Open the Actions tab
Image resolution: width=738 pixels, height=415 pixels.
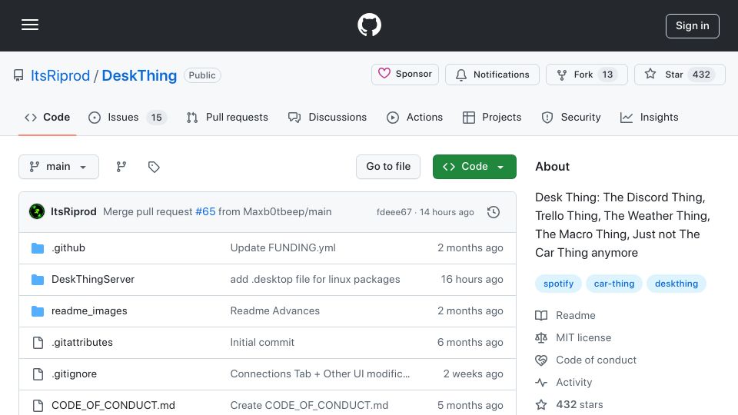(x=414, y=117)
